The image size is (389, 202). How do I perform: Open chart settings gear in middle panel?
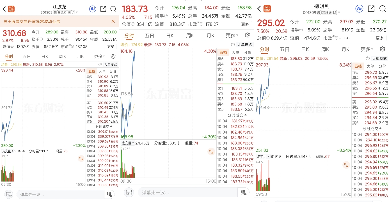[x=248, y=35]
